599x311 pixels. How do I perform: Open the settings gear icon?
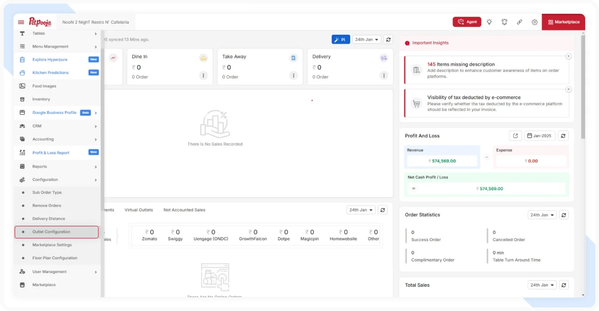click(x=534, y=22)
